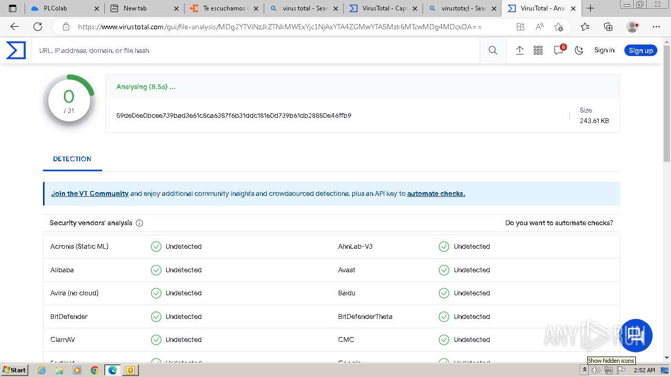
Task: Click Avira (no cloud) vendor name
Action: pos(74,293)
